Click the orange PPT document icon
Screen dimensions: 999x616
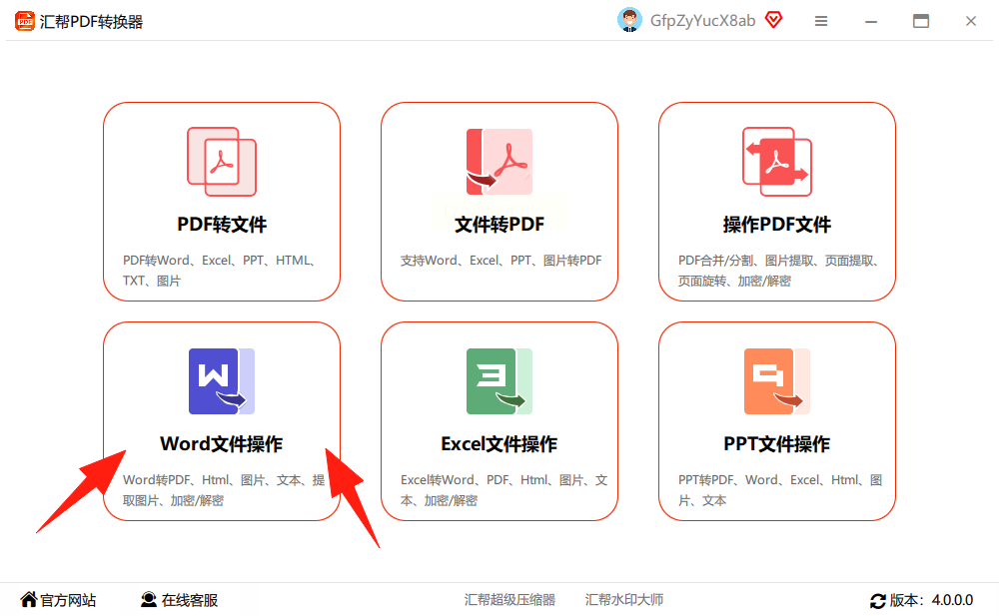click(x=777, y=381)
